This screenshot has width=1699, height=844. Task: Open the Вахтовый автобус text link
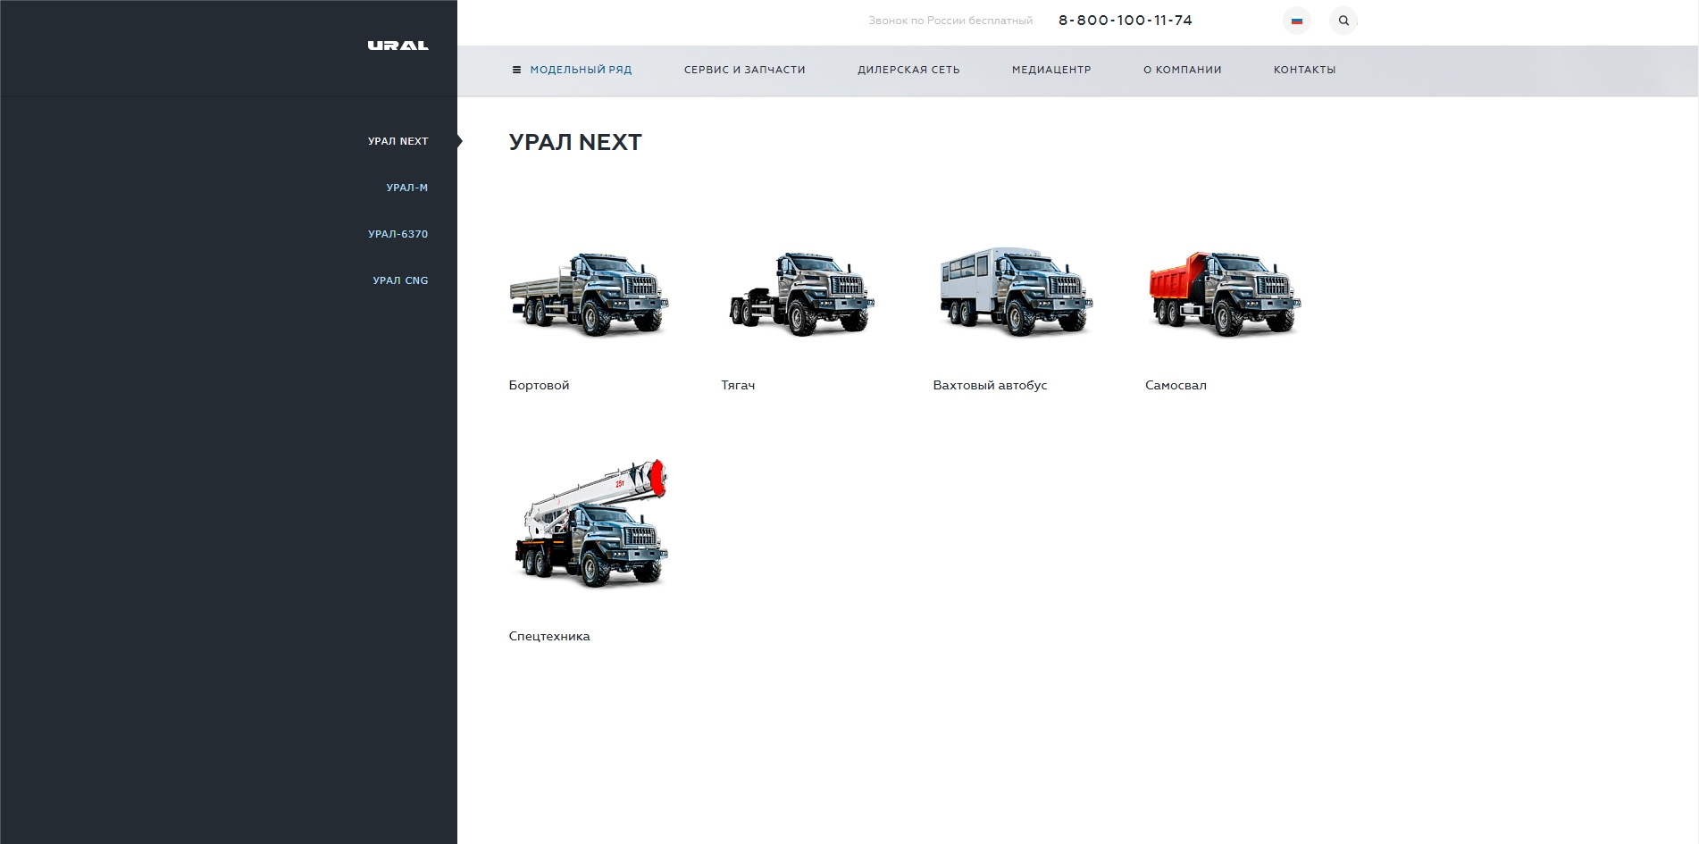click(x=990, y=386)
